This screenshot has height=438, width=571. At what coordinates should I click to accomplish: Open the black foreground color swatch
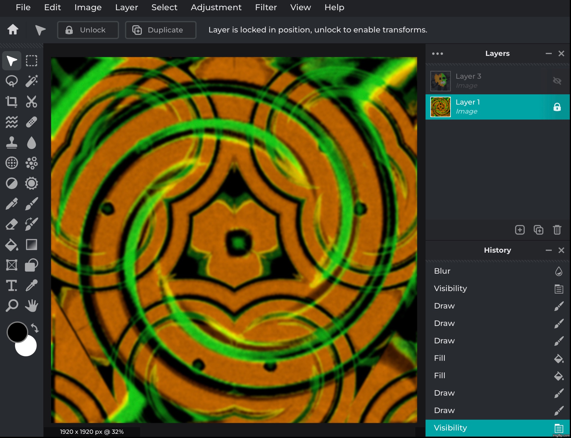17,332
